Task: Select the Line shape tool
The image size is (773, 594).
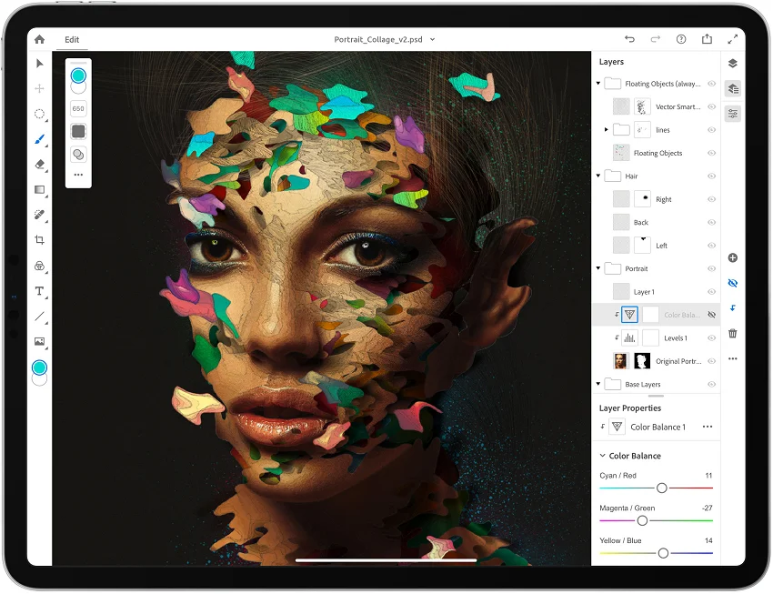Action: click(x=39, y=316)
